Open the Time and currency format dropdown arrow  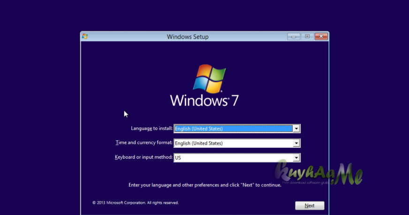[296, 143]
